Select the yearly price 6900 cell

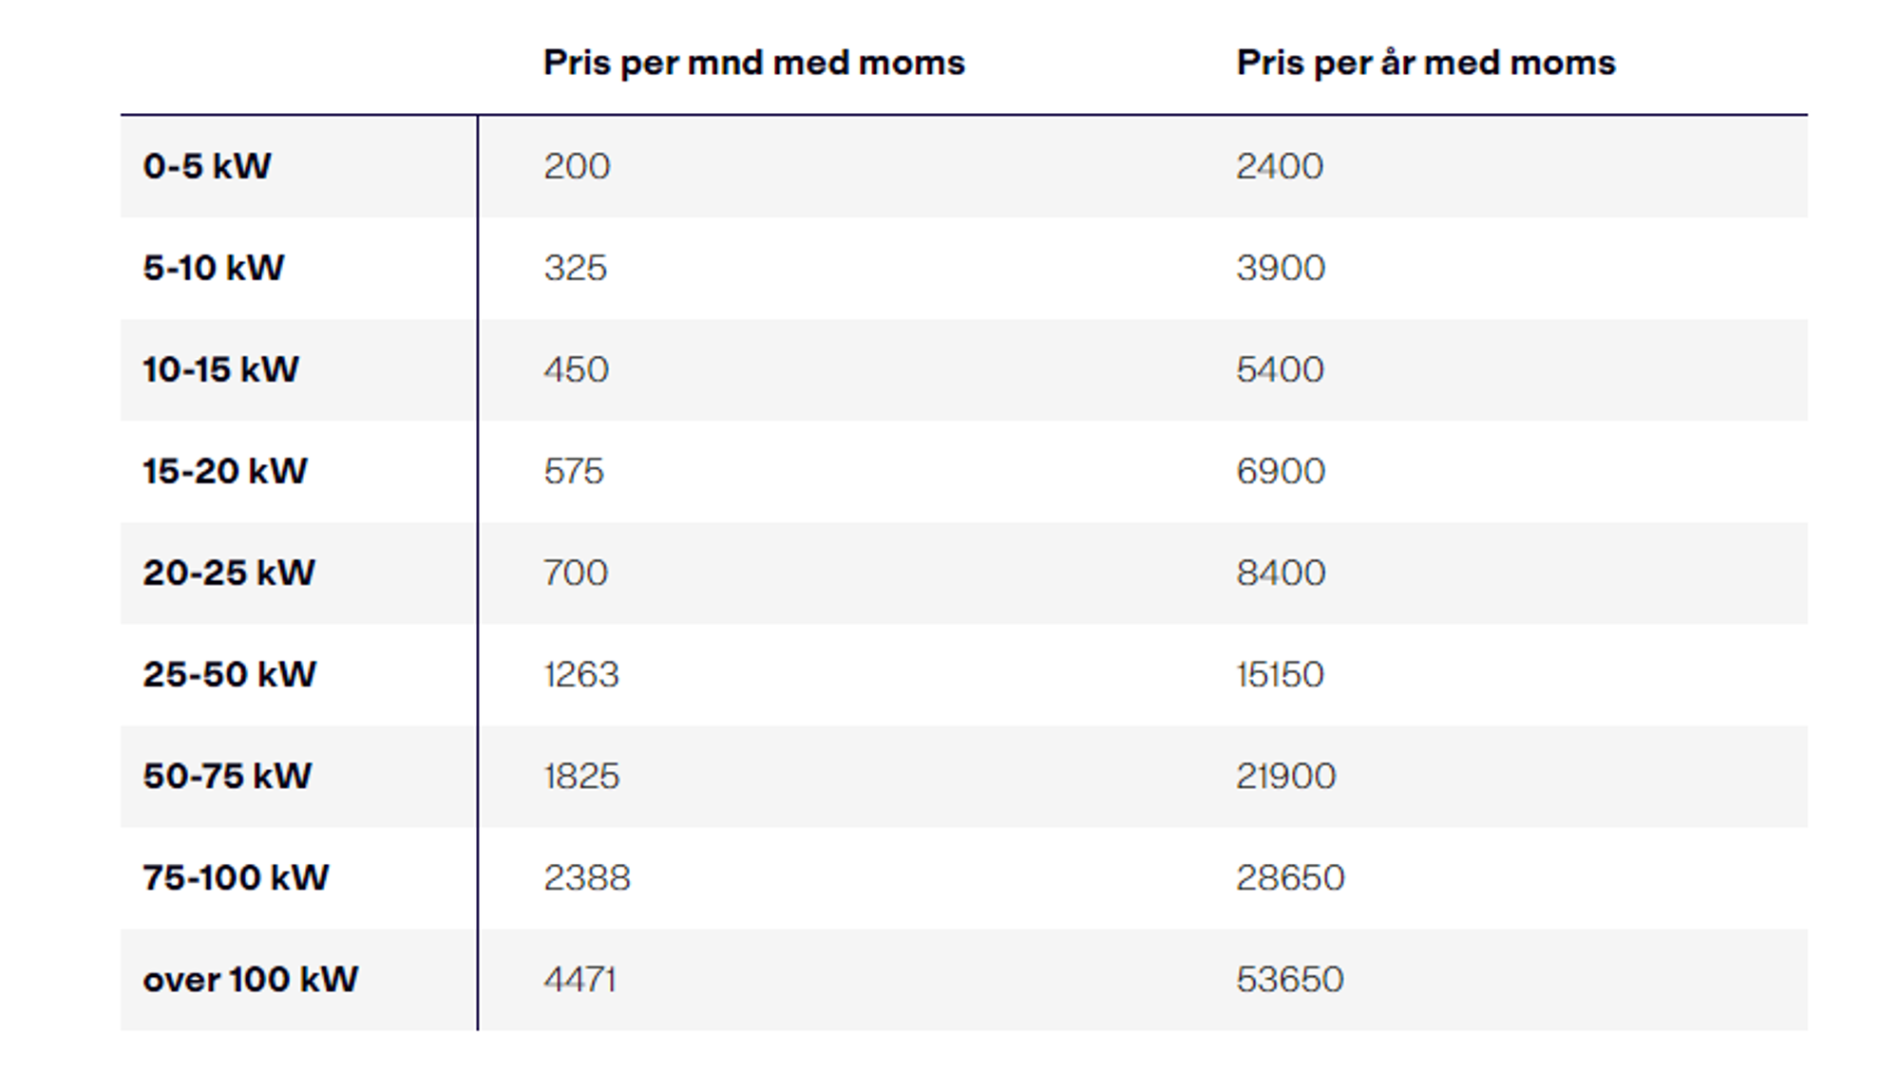click(1280, 471)
